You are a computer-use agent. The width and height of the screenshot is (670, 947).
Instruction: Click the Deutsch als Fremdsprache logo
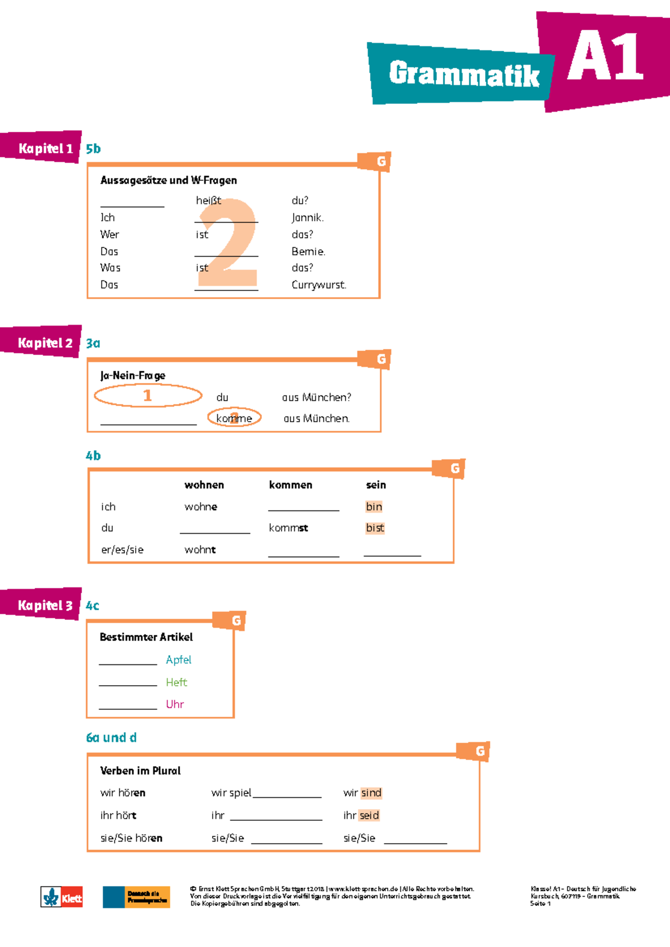pyautogui.click(x=136, y=897)
